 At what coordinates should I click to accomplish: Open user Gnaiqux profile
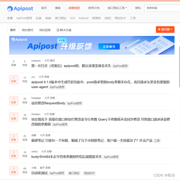(x=36, y=114)
